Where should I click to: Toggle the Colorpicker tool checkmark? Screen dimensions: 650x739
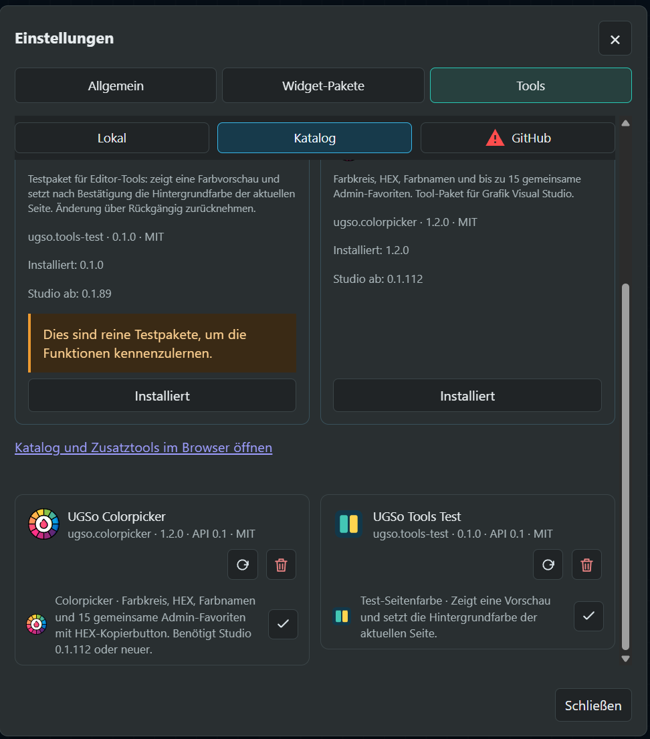click(283, 624)
